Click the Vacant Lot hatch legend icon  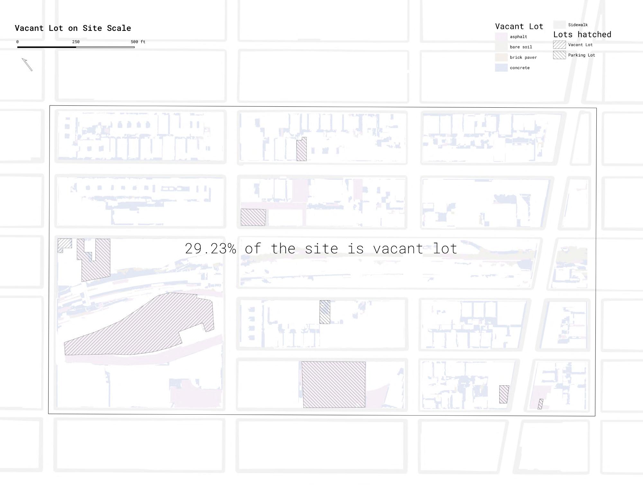[x=559, y=45]
